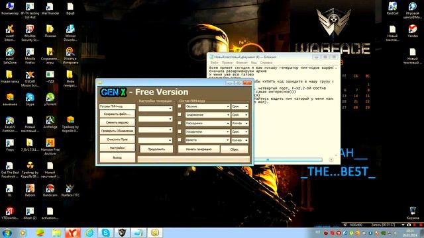Click the Настройки button in GEN X
Screen dimensions: 424x238
(117, 148)
